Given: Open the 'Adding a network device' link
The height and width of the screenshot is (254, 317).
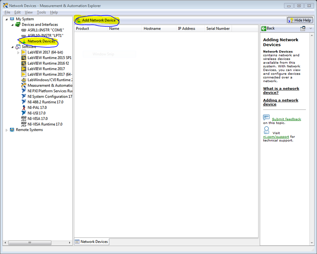Looking at the screenshot, I should click(x=281, y=102).
